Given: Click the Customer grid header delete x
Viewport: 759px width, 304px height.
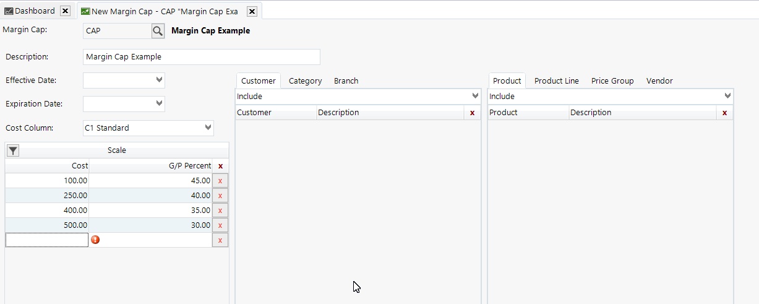Looking at the screenshot, I should tap(472, 113).
